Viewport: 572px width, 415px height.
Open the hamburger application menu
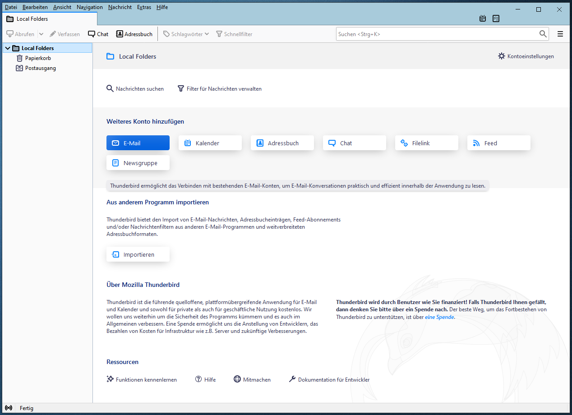point(560,34)
